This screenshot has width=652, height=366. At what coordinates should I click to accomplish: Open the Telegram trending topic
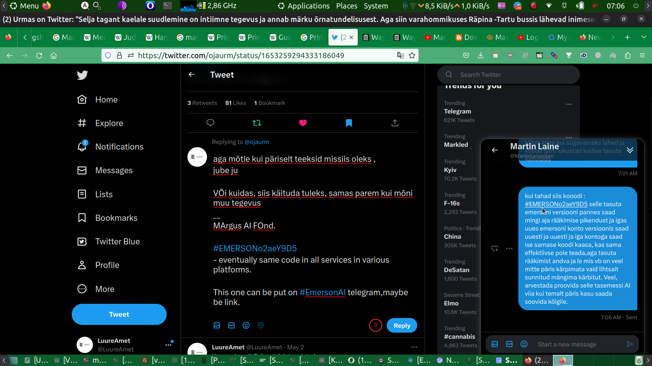pyautogui.click(x=458, y=111)
